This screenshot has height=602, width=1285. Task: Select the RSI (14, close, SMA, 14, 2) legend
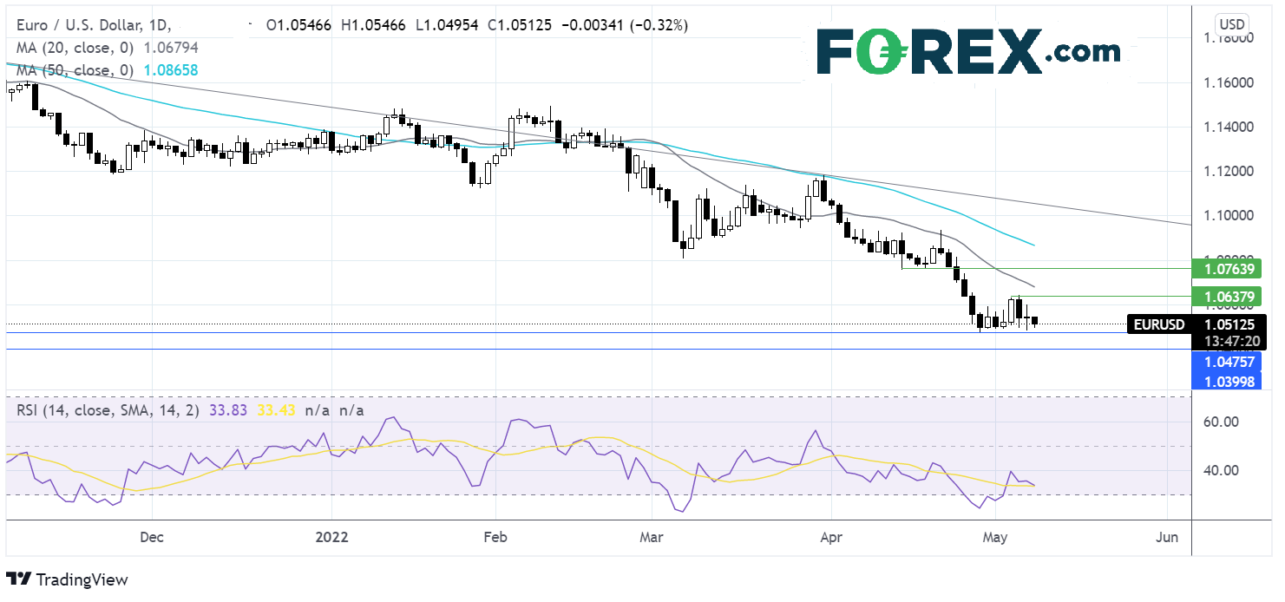[x=104, y=409]
